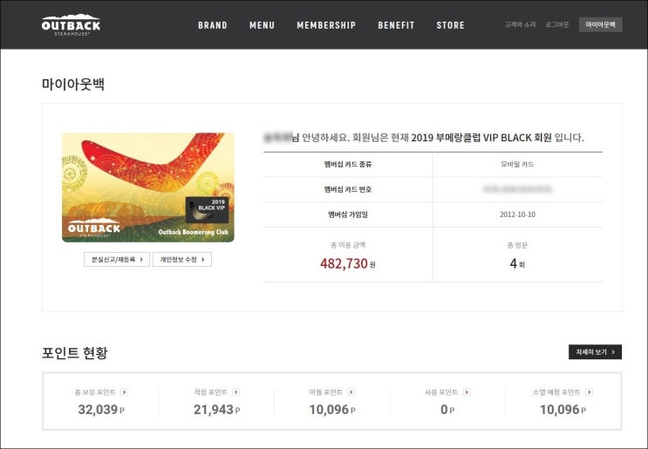The height and width of the screenshot is (449, 648).
Task: Click arrow icon next to 적립 포인트
Action: pyautogui.click(x=236, y=392)
